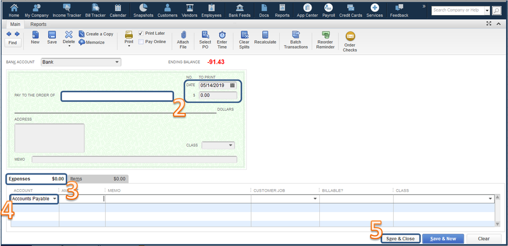Click Create a Copy

(96, 34)
